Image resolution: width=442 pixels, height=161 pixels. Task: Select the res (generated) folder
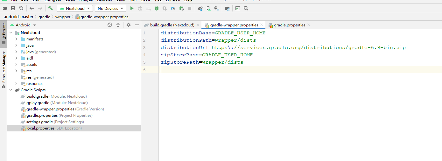(37, 77)
